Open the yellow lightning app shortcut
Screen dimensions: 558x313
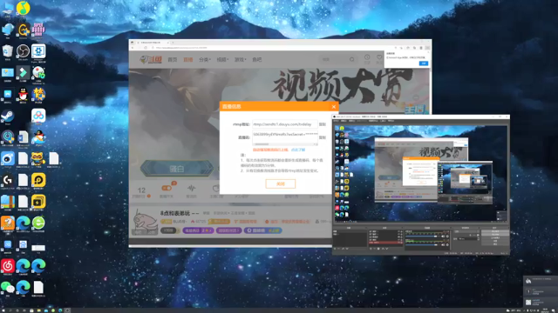(x=38, y=202)
